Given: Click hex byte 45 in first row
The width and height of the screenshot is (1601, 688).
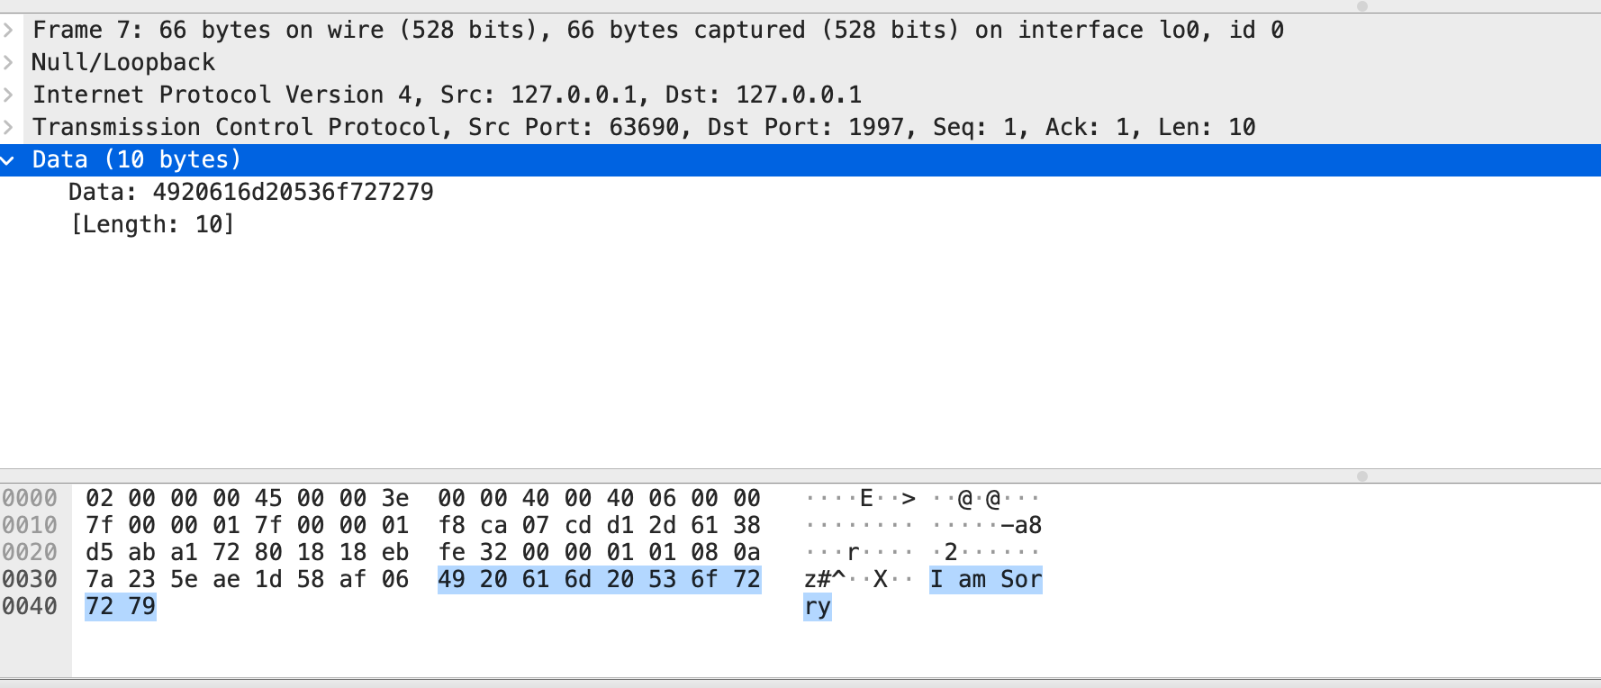Looking at the screenshot, I should 268,498.
